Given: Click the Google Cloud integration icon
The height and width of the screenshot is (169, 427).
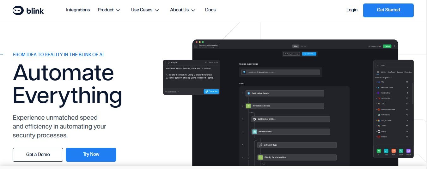Looking at the screenshot, I should point(379,120).
